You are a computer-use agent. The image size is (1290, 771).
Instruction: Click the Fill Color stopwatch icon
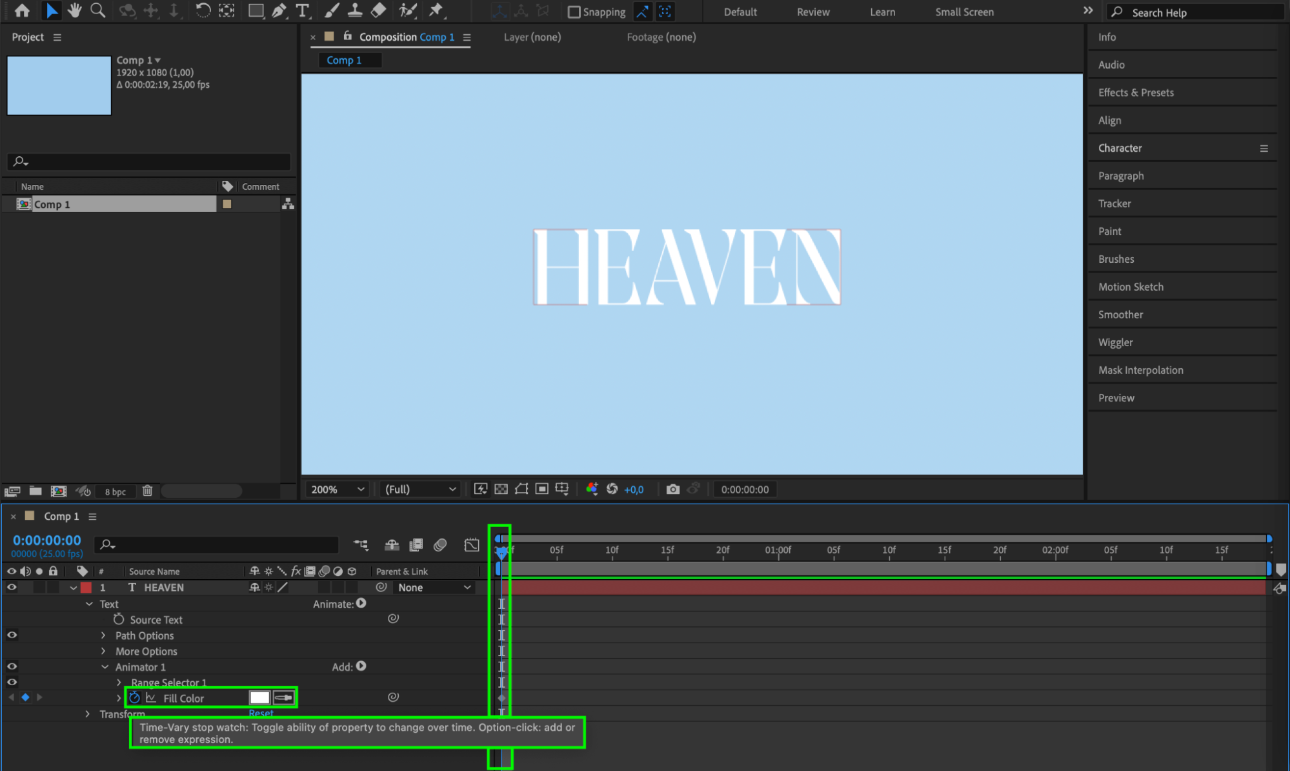134,697
